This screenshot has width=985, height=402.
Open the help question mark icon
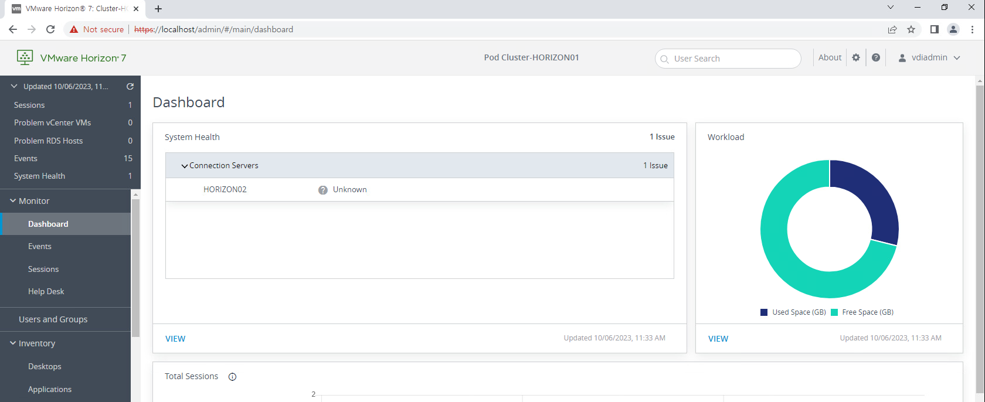(876, 57)
